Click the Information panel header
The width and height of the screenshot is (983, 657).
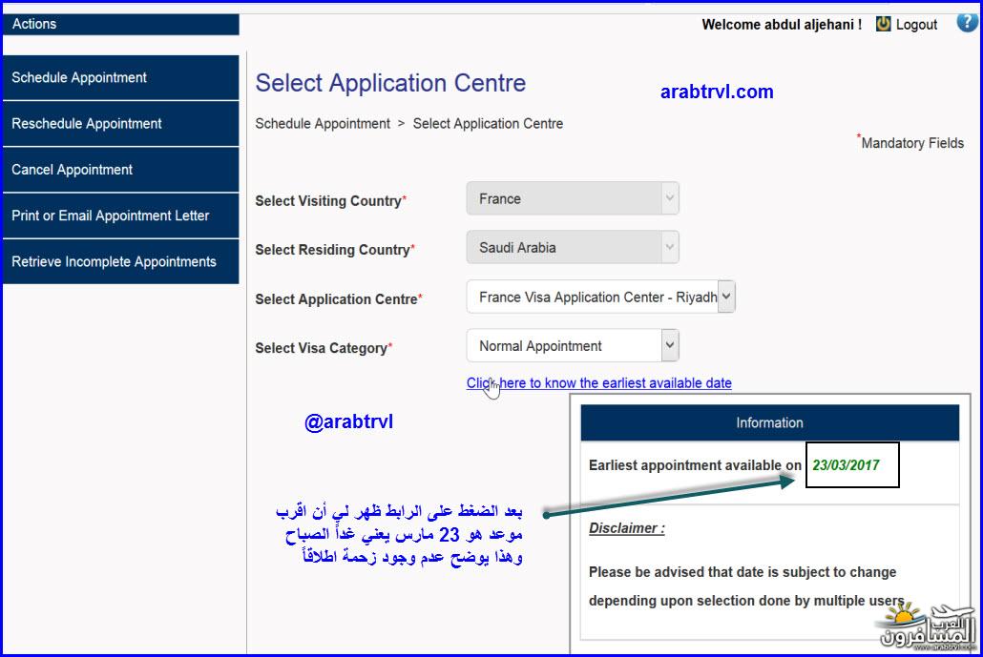(x=770, y=422)
